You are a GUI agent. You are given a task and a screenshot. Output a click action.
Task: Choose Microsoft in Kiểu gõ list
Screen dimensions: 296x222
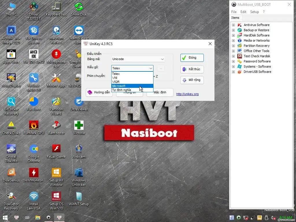[132, 86]
